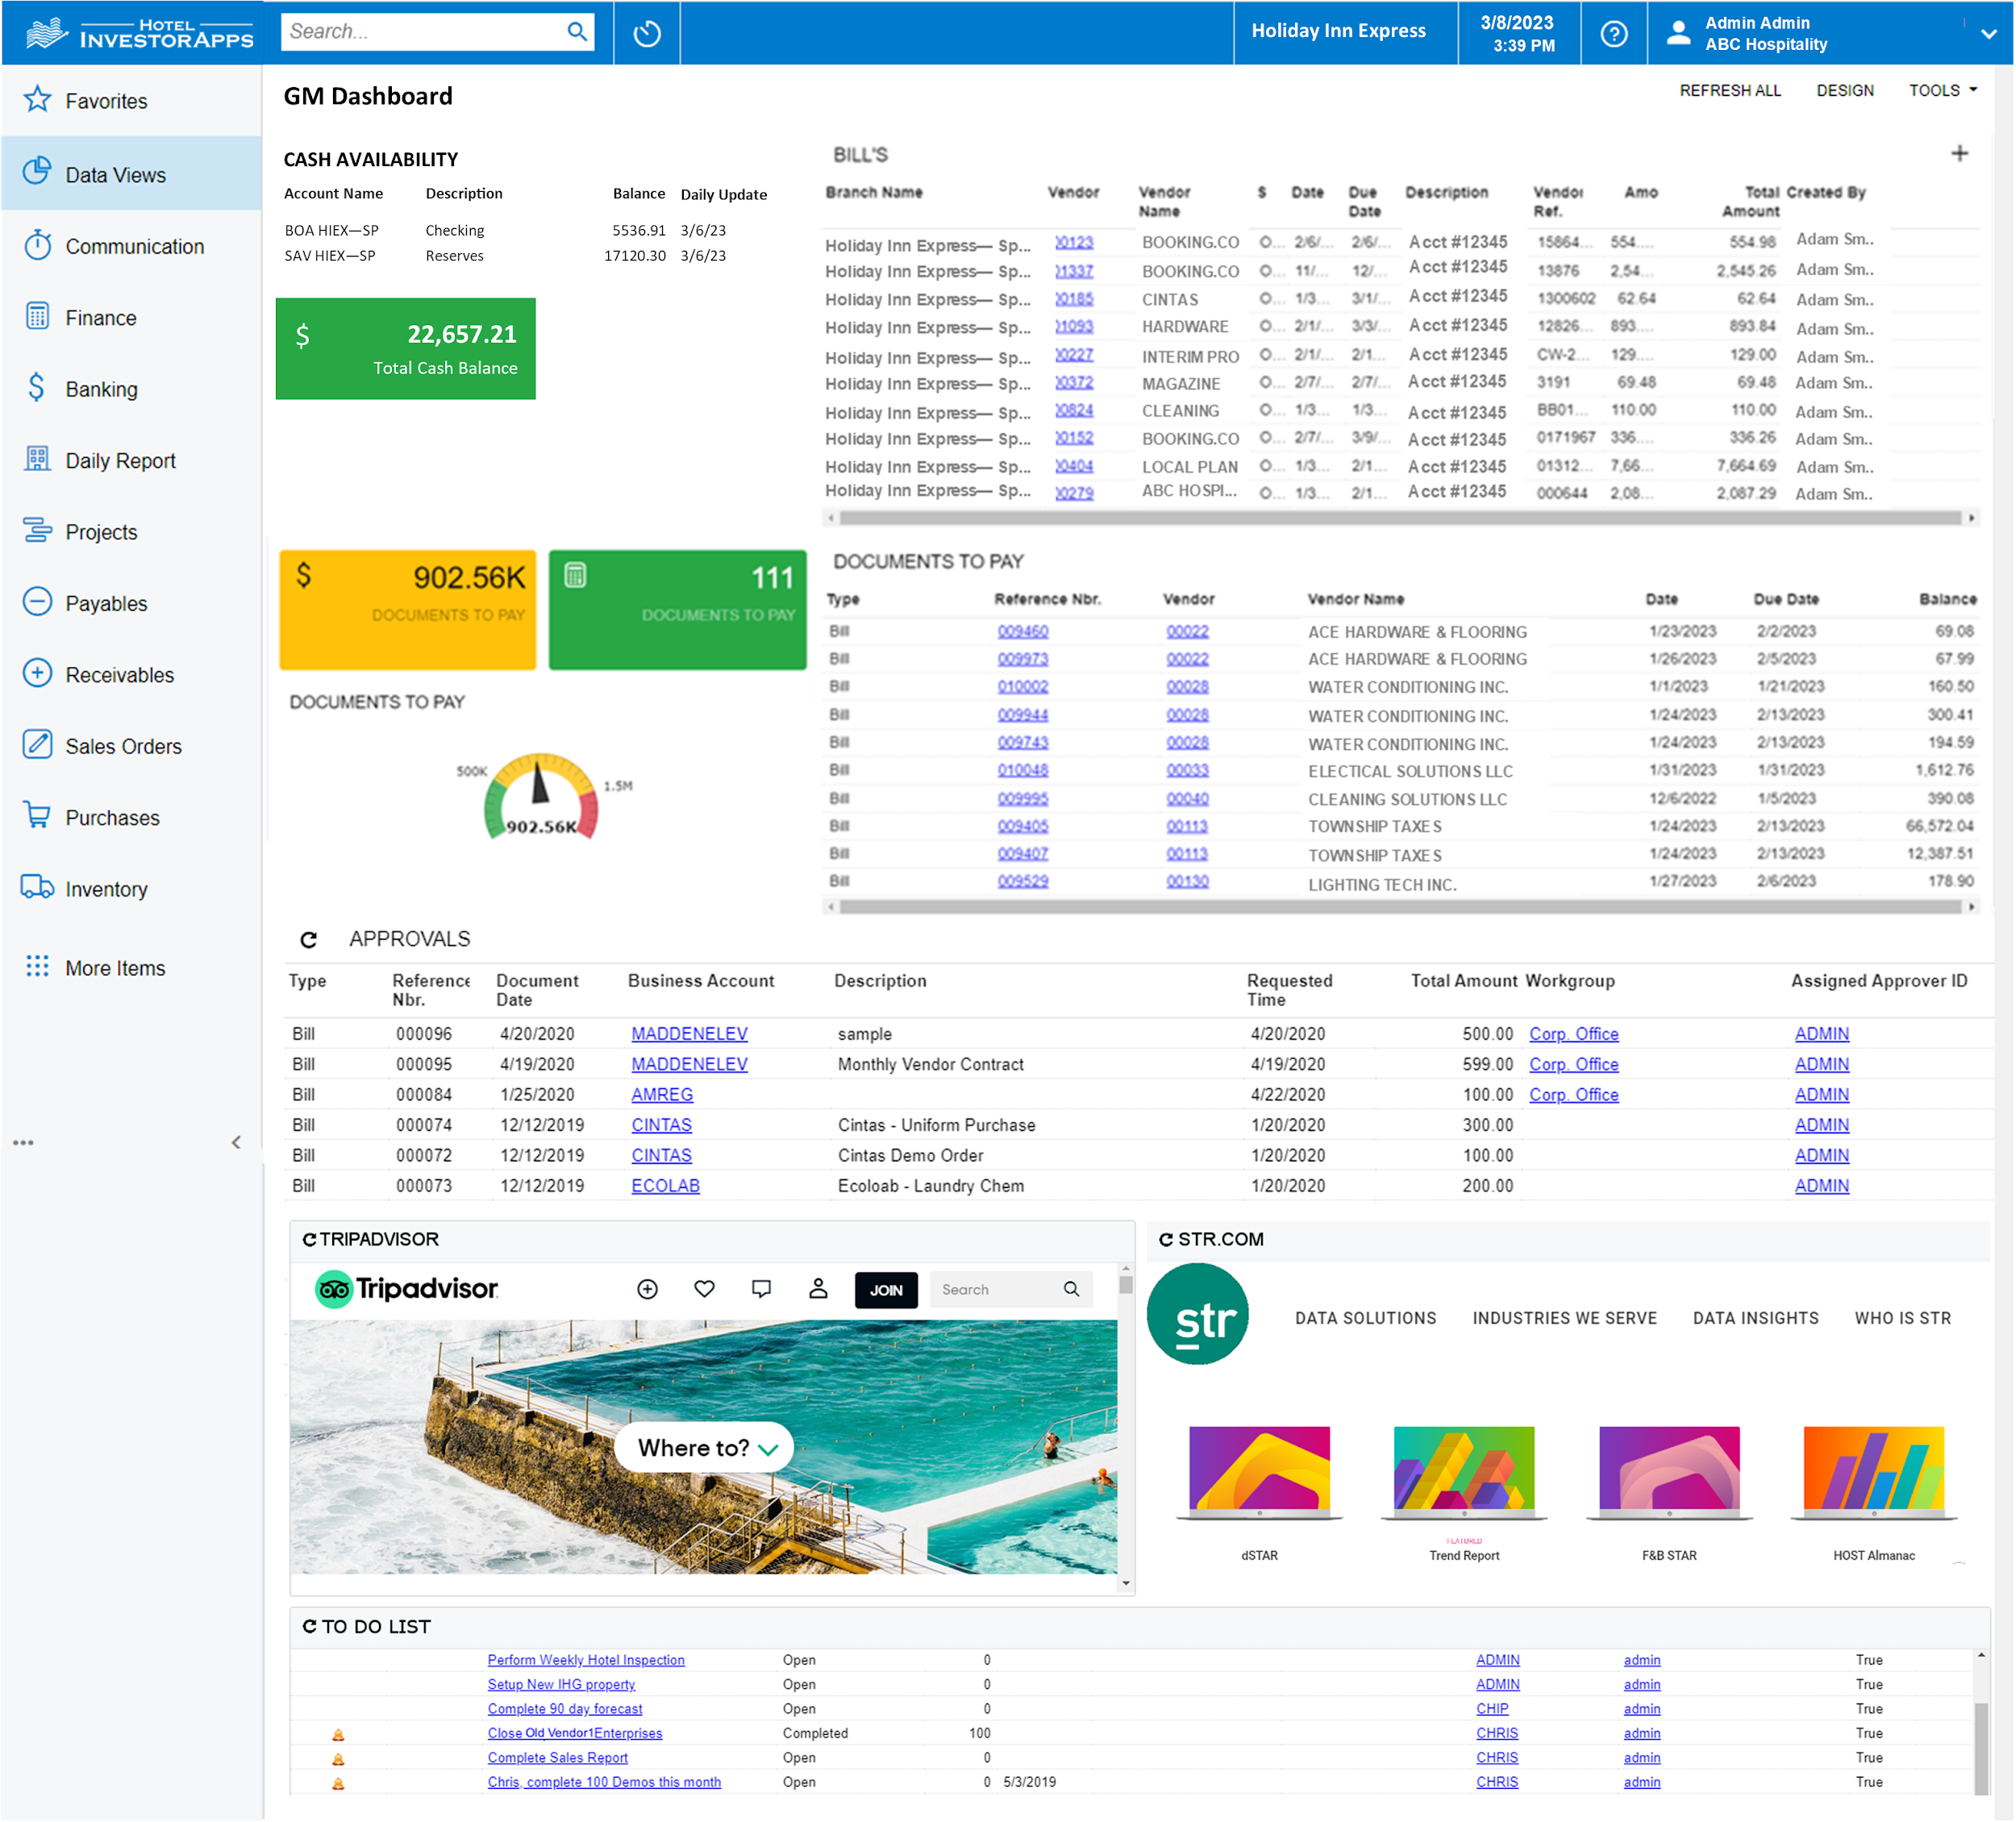Open Purchases cart icon
This screenshot has width=2016, height=1822.
click(37, 816)
